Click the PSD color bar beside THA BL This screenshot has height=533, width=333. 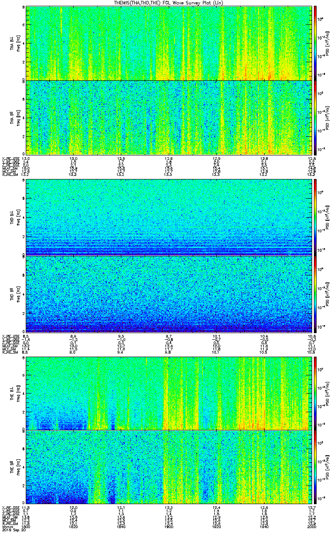pos(315,43)
